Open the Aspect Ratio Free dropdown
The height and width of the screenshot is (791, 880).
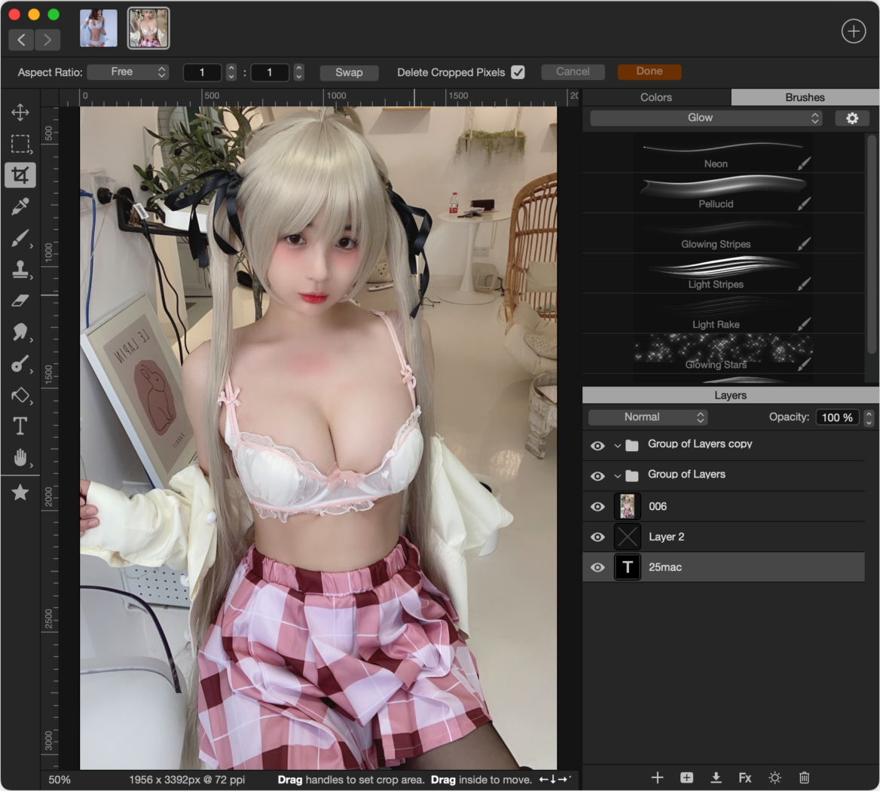[x=128, y=72]
